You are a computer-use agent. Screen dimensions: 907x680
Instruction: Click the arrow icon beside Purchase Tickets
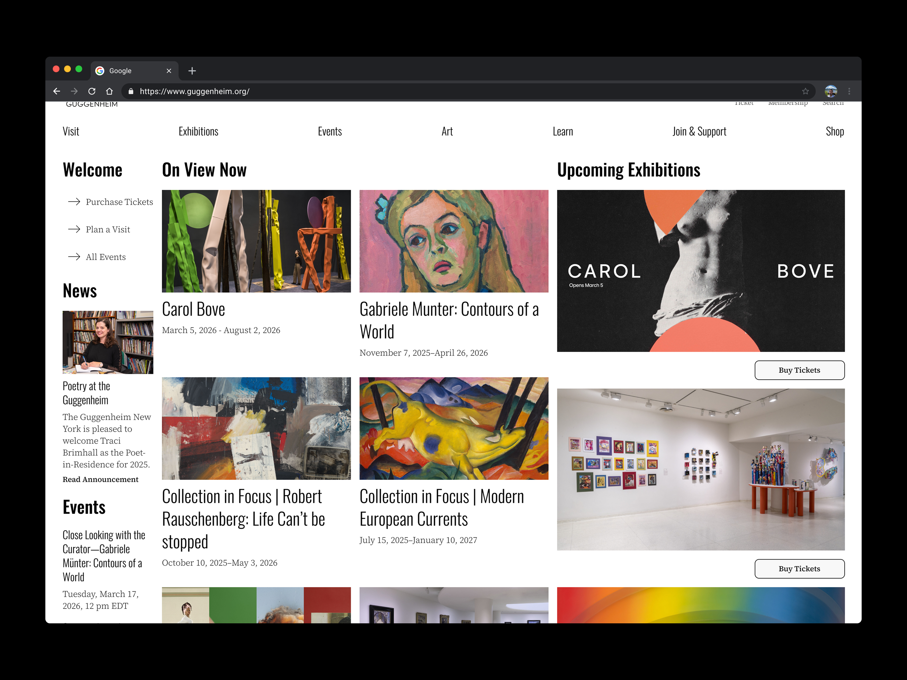point(74,202)
